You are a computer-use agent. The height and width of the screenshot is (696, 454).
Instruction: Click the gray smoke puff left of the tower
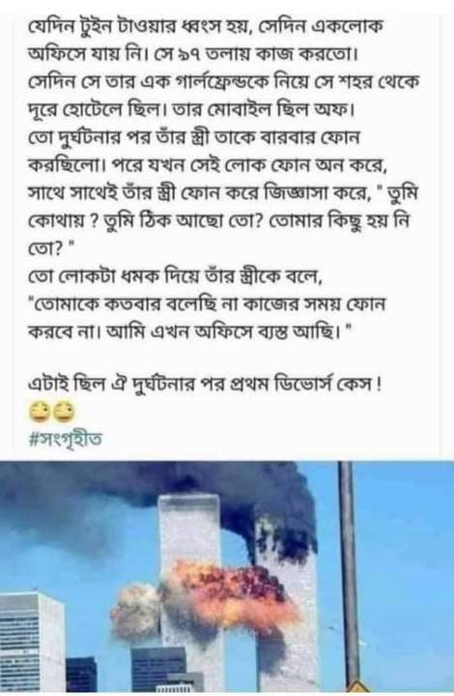(x=135, y=610)
